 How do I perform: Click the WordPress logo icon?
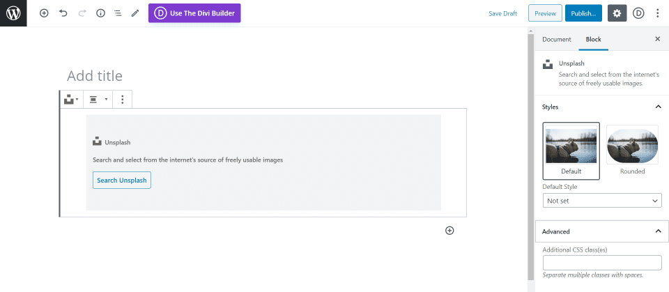[13, 13]
